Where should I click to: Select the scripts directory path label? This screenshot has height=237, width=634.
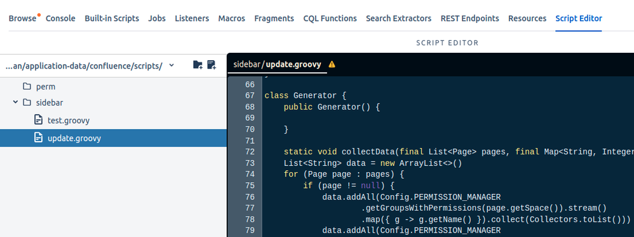pyautogui.click(x=84, y=65)
